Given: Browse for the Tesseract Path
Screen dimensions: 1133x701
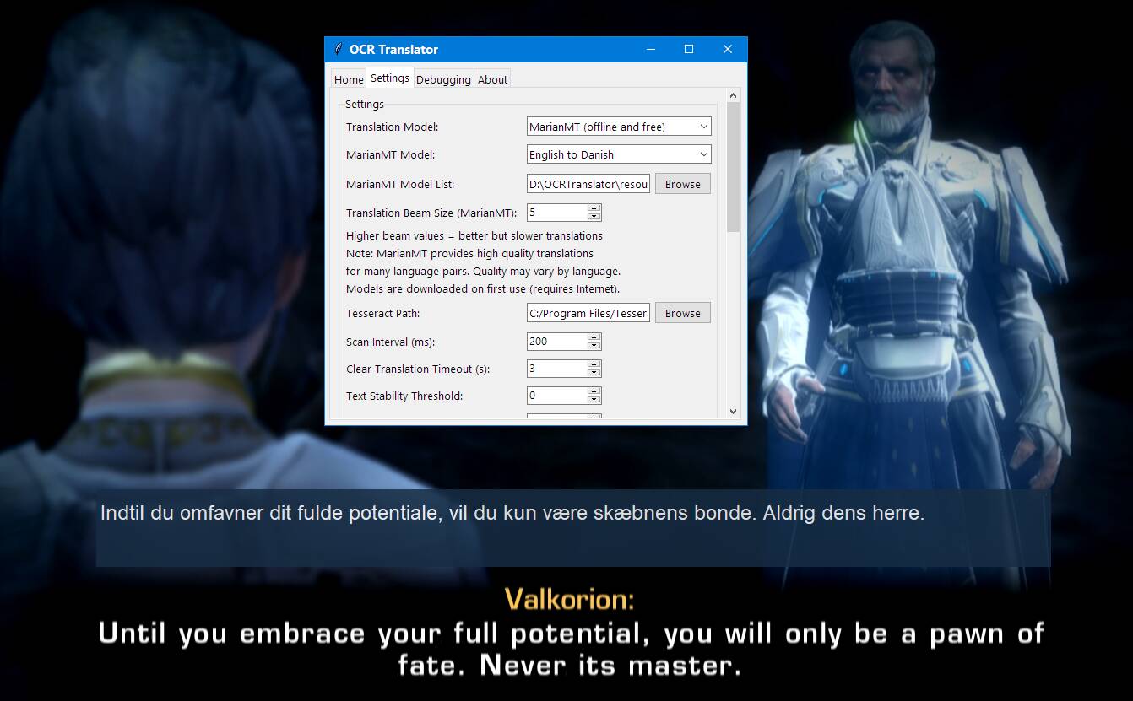Looking at the screenshot, I should tap(683, 313).
